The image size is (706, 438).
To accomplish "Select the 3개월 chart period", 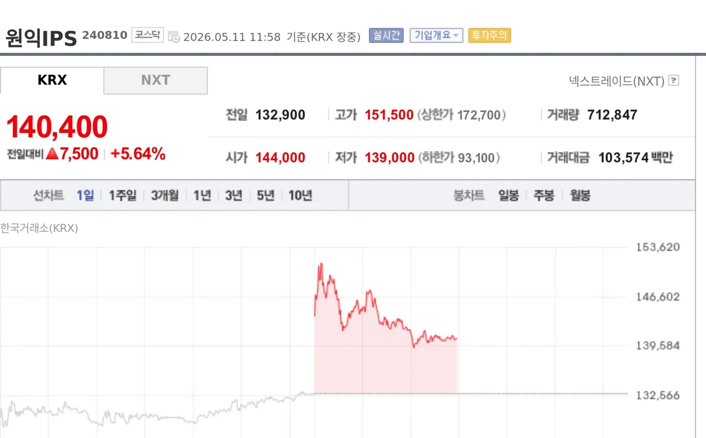I will click(x=165, y=196).
